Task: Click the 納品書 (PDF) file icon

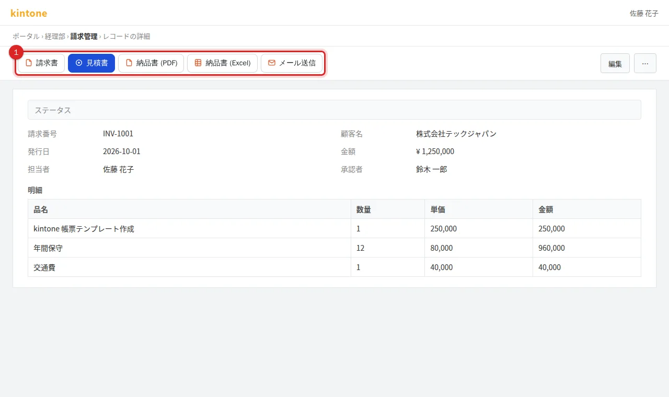Action: pos(129,63)
